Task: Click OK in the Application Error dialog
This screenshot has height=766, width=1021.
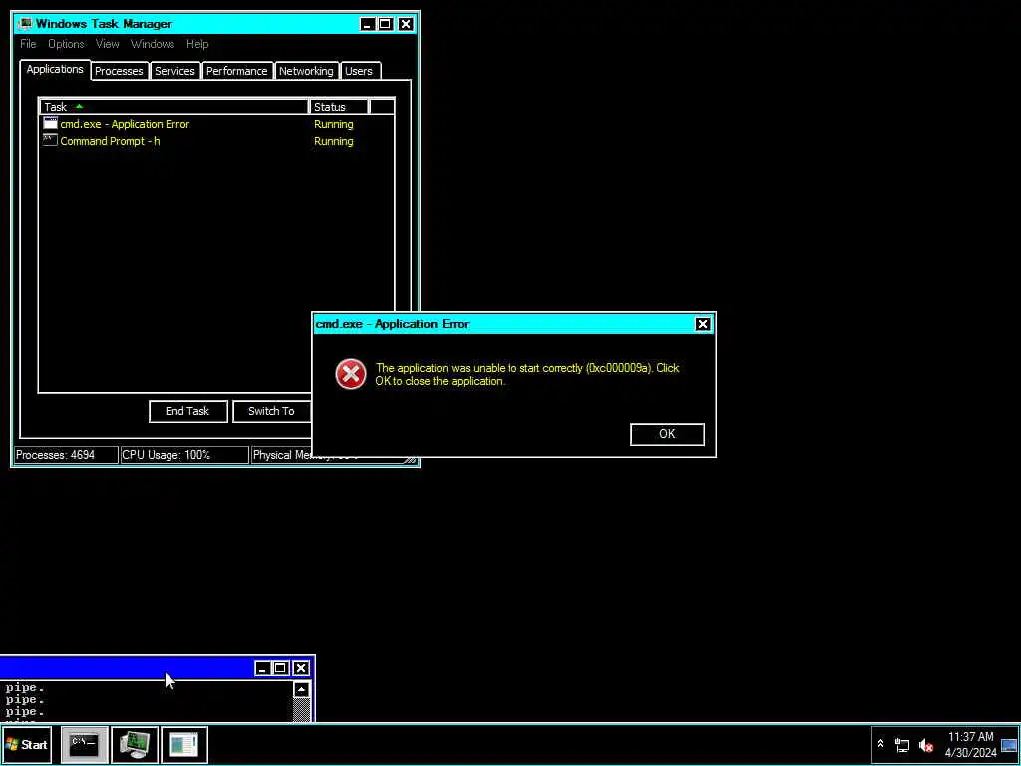Action: (667, 434)
